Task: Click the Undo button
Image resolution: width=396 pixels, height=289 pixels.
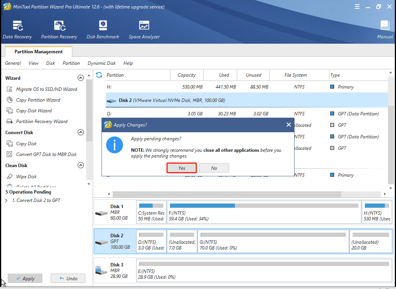Action: coord(68,278)
